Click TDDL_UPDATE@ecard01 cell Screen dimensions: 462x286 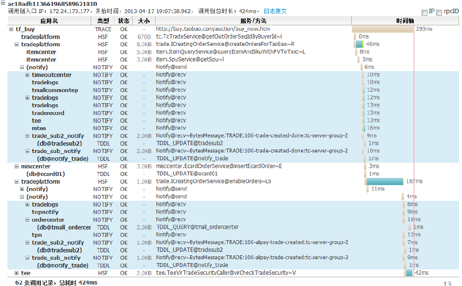(x=187, y=173)
